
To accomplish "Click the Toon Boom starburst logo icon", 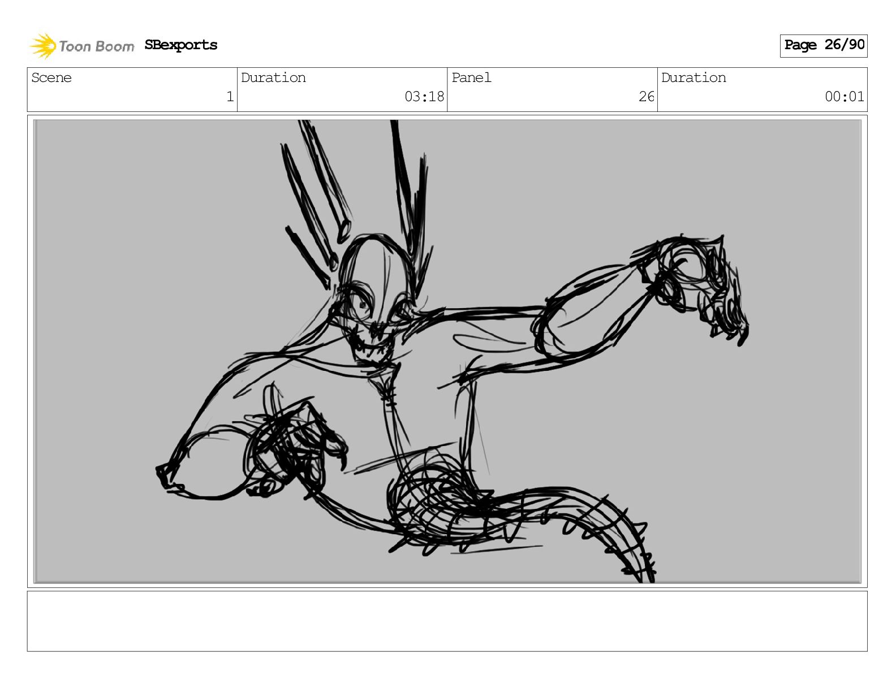I will click(42, 46).
